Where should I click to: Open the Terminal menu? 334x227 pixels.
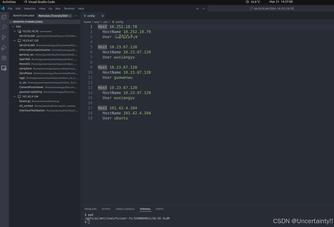pyautogui.click(x=69, y=9)
